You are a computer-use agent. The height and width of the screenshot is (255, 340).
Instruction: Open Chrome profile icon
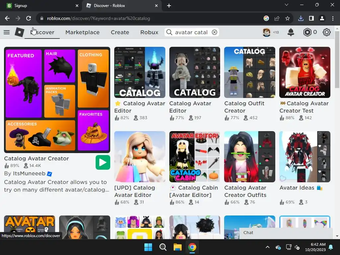point(322,19)
